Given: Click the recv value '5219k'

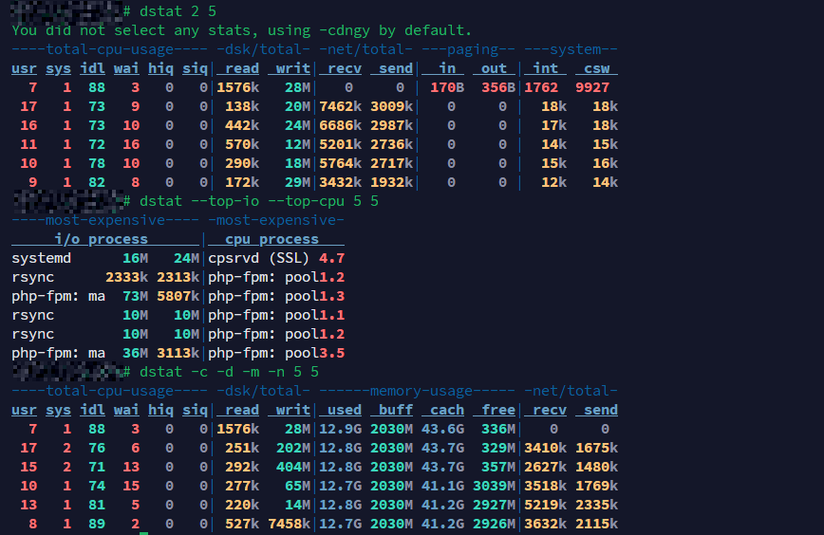Looking at the screenshot, I should [545, 505].
